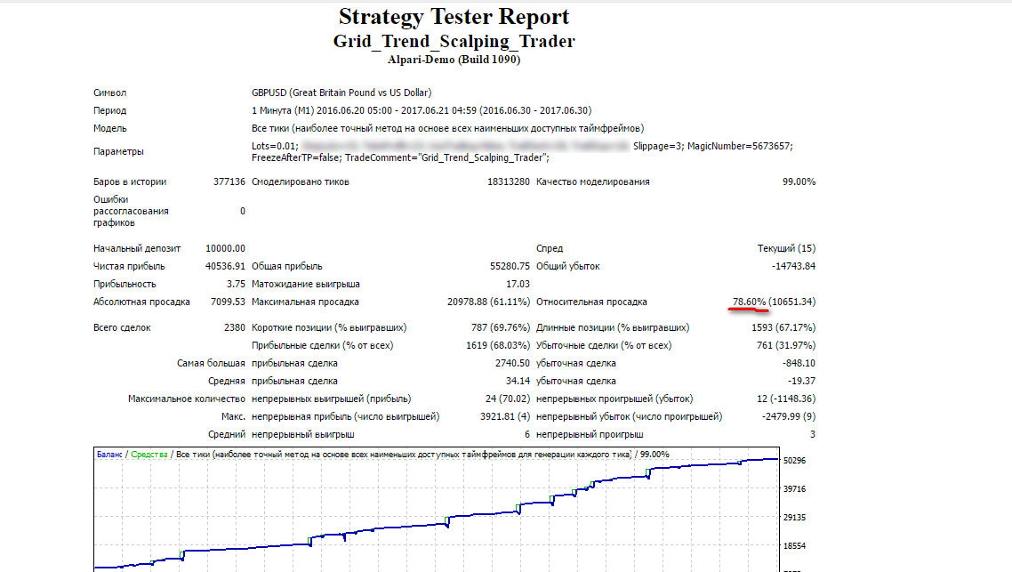This screenshot has height=572, width=1012.
Task: Click largest profit trade 2740.50
Action: click(512, 364)
